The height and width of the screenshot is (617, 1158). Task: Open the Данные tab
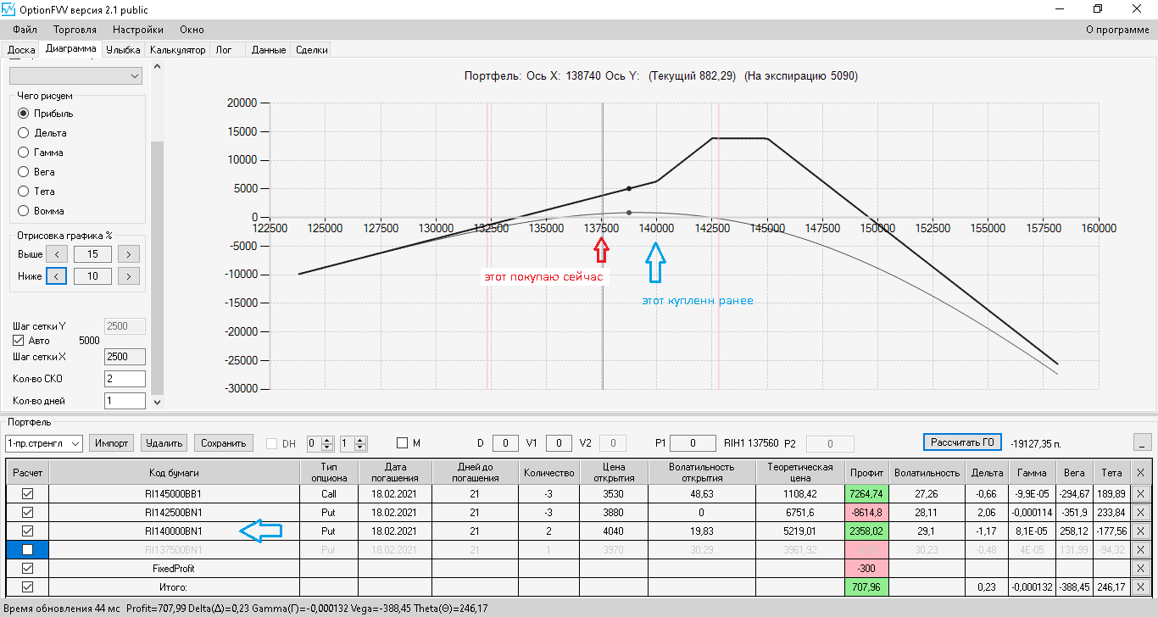(269, 50)
